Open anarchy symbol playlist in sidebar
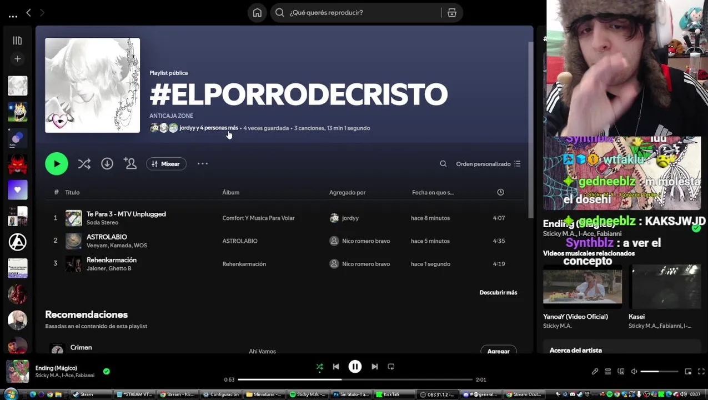 [x=17, y=242]
